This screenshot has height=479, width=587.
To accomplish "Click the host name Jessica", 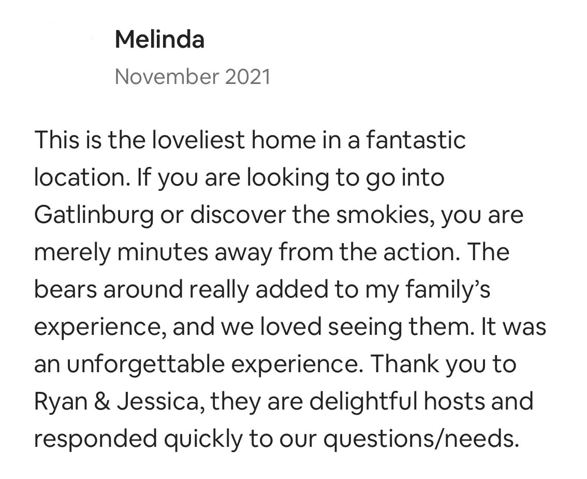I will 161,402.
